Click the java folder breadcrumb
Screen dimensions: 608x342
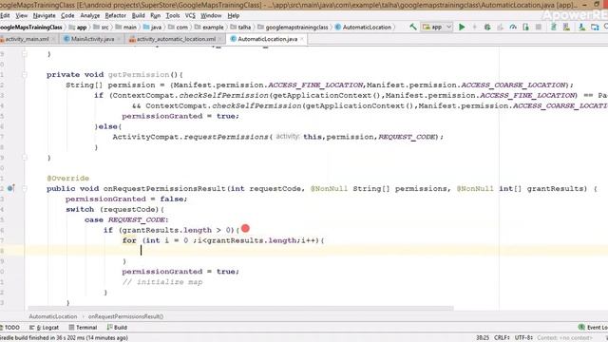[x=152, y=28]
